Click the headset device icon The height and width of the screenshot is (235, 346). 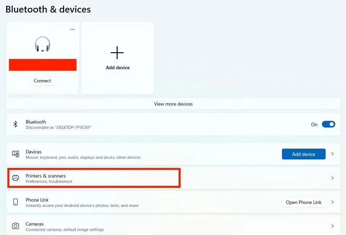point(42,44)
